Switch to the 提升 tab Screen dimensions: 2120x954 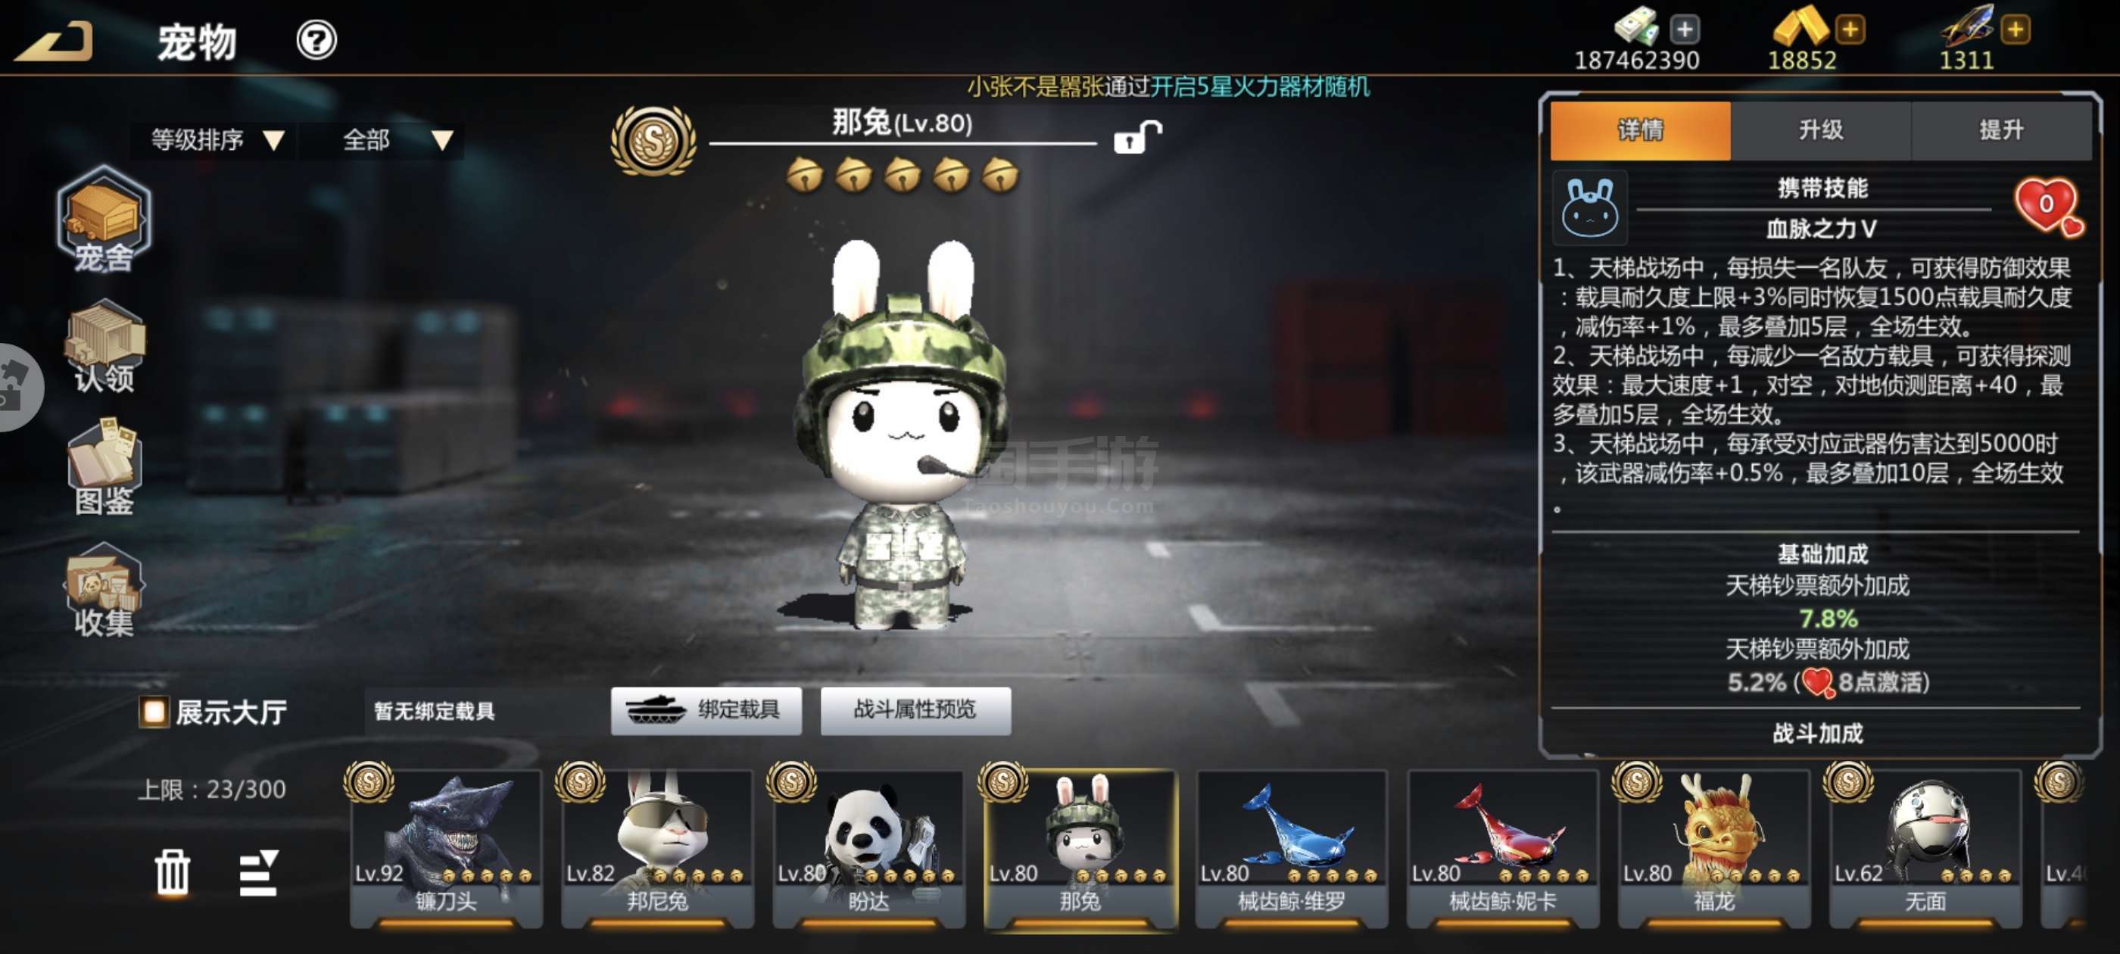[2000, 131]
